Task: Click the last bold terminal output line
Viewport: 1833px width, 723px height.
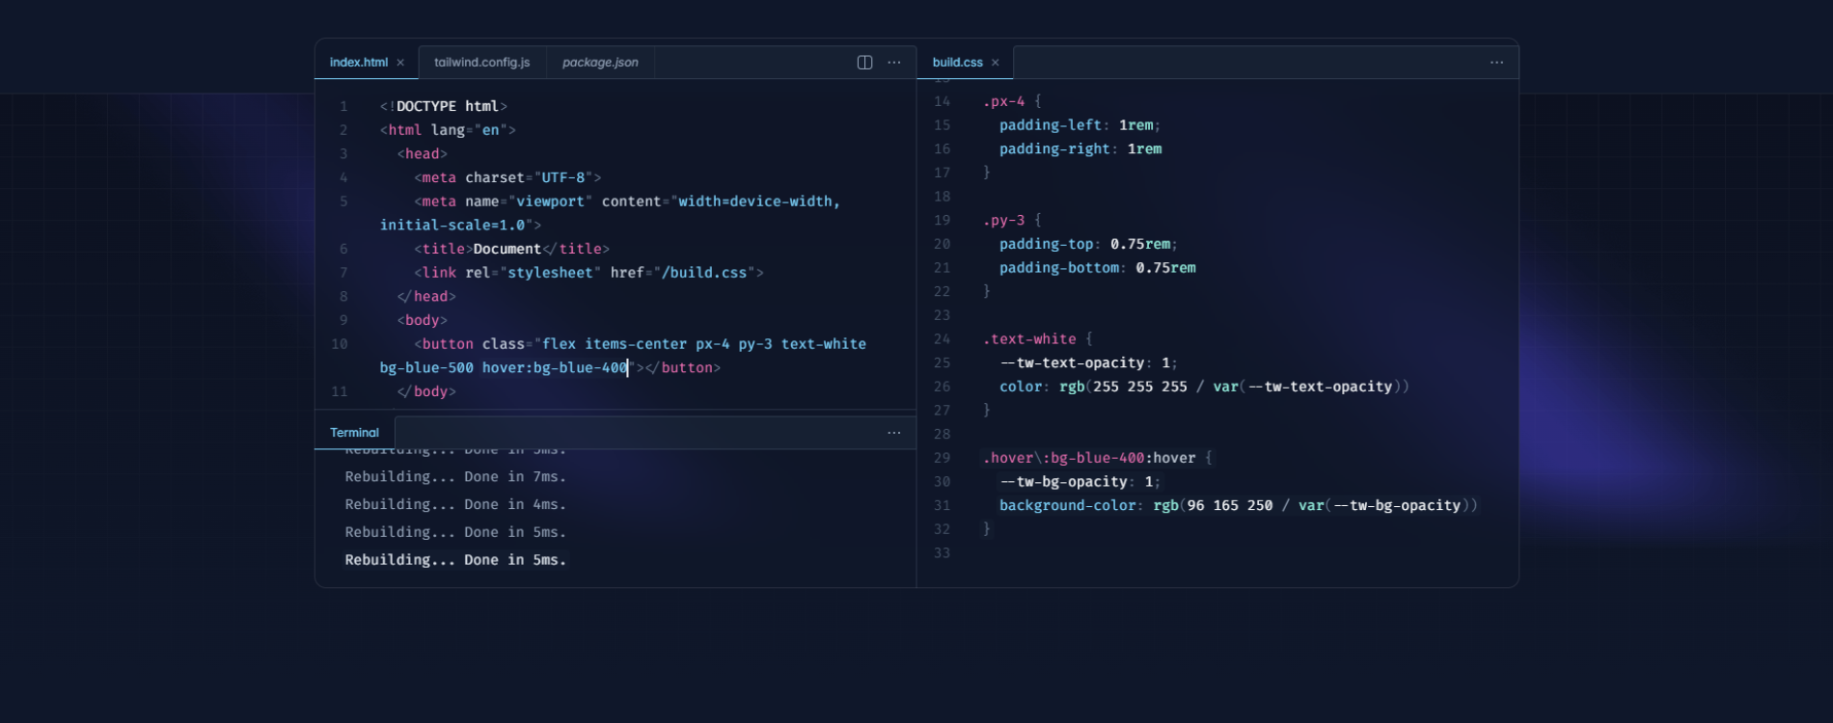Action: (x=455, y=560)
